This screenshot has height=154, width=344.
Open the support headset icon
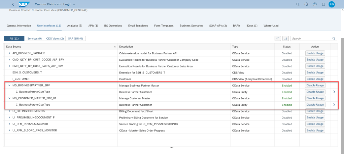coord(306,4)
